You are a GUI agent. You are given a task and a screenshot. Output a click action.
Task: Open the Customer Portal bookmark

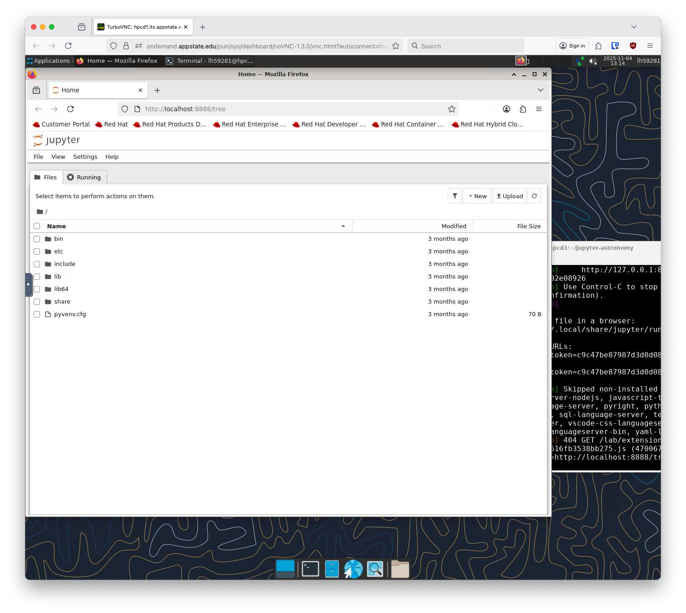pyautogui.click(x=61, y=124)
